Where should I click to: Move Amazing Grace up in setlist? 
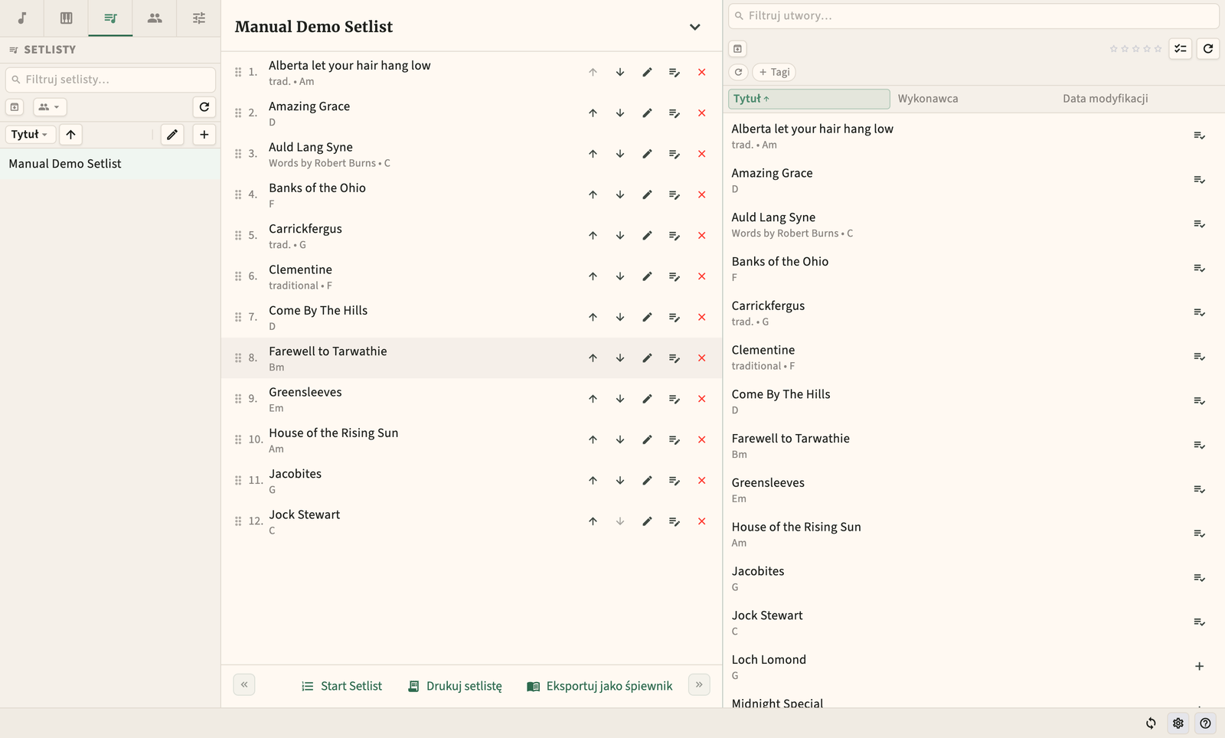(593, 113)
